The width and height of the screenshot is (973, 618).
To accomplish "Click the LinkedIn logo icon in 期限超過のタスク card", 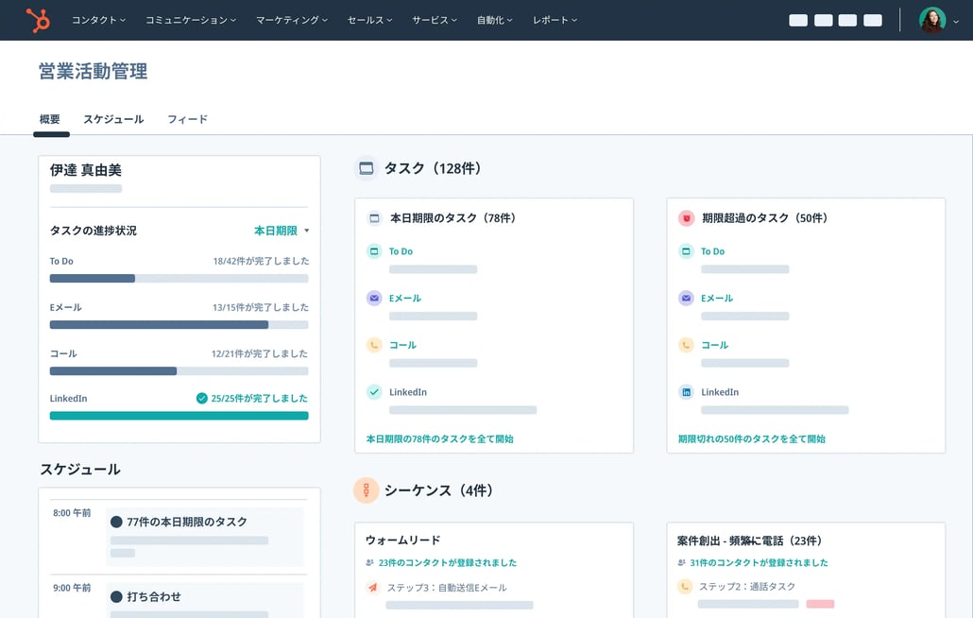I will point(687,392).
